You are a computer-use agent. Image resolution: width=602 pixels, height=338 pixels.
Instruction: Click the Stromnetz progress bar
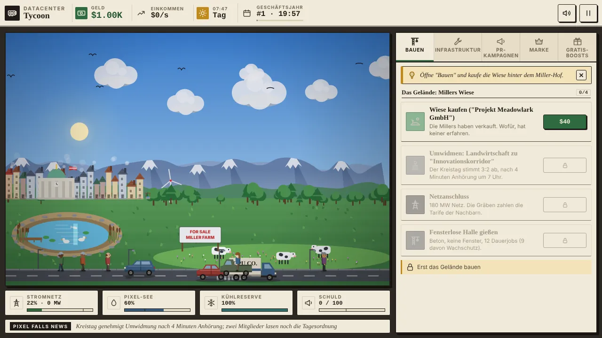pyautogui.click(x=60, y=310)
